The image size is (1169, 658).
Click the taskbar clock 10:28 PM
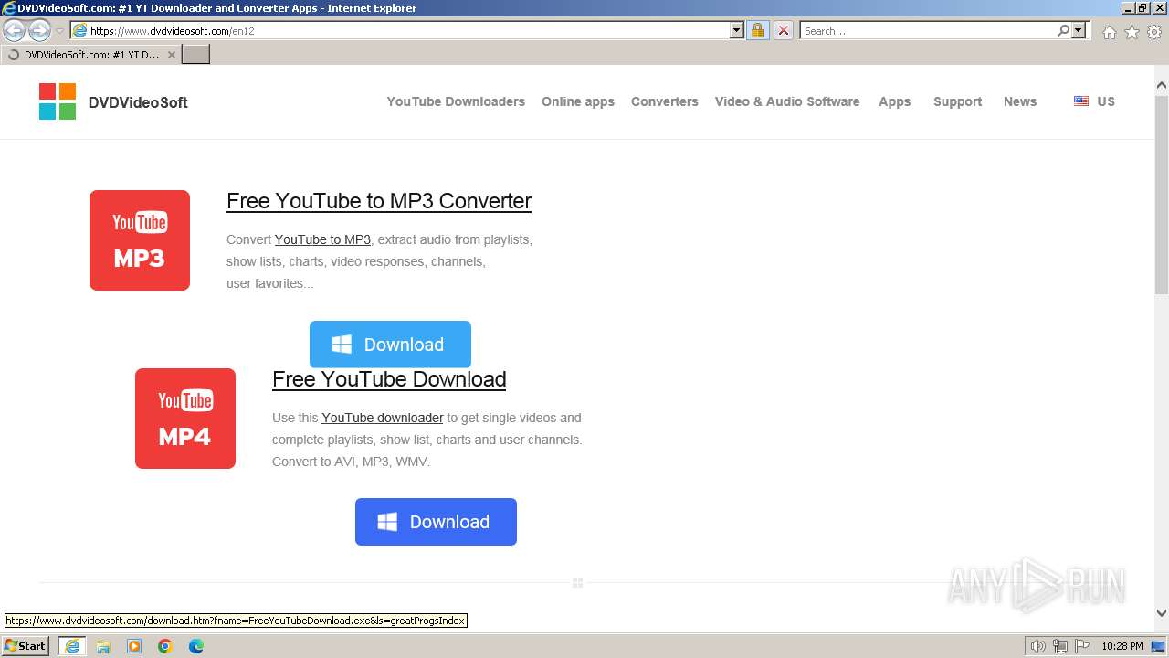click(1122, 646)
